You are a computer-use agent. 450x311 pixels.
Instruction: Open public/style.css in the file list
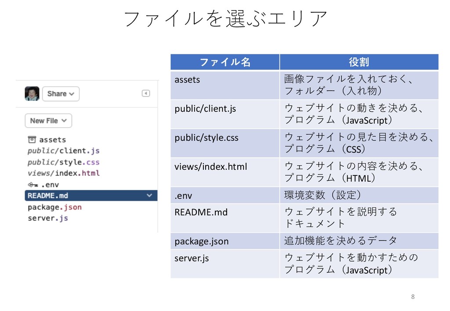tap(63, 162)
